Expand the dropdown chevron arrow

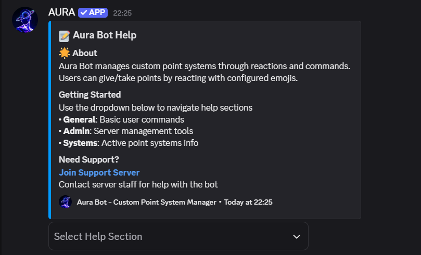point(297,236)
